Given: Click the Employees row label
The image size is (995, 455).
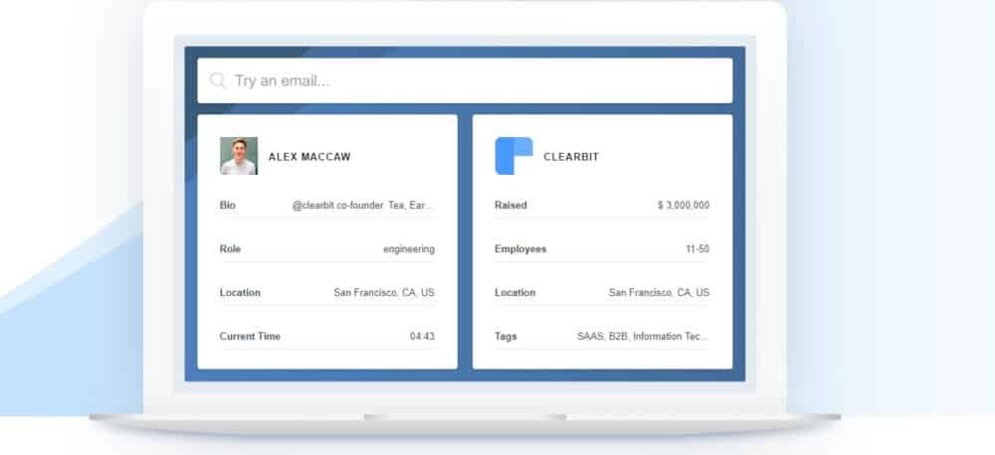Looking at the screenshot, I should click(520, 249).
